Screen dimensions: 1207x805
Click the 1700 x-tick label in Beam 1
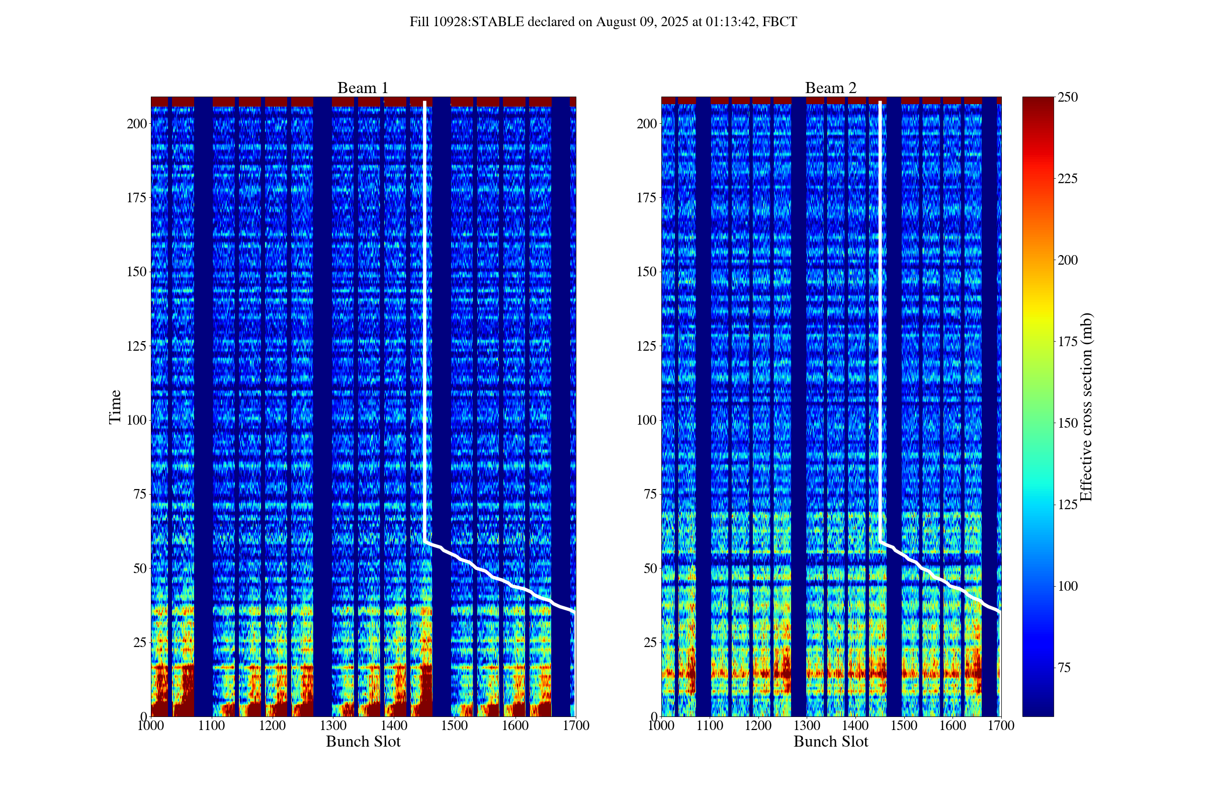click(x=576, y=726)
